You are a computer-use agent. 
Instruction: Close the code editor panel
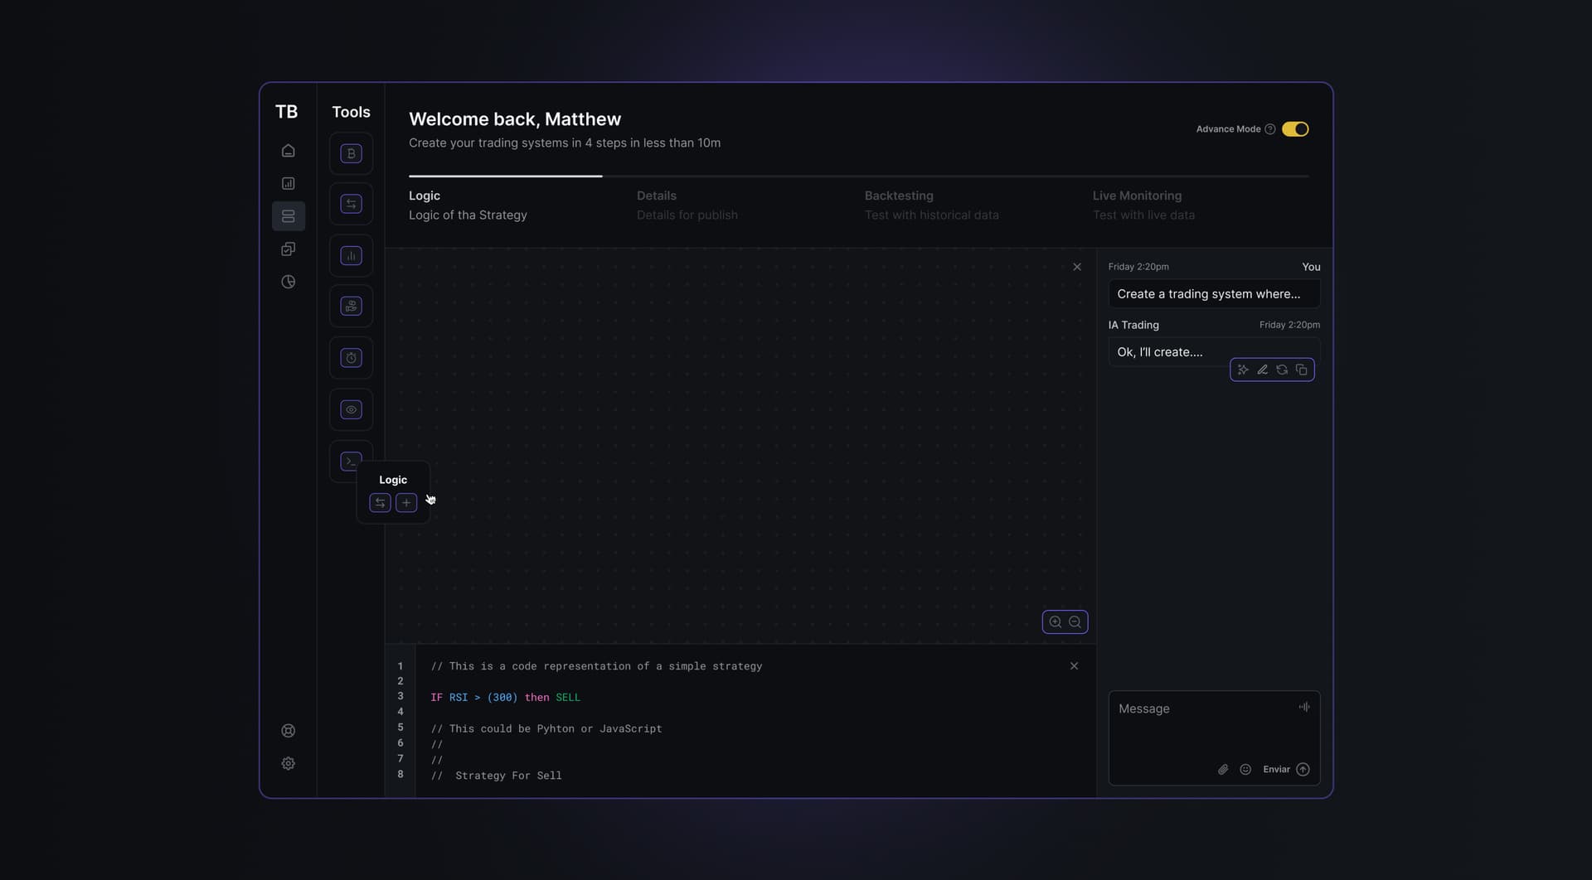1074,666
